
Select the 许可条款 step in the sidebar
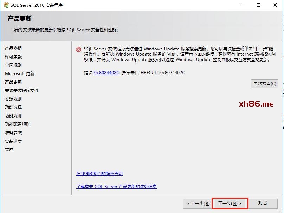[13, 57]
